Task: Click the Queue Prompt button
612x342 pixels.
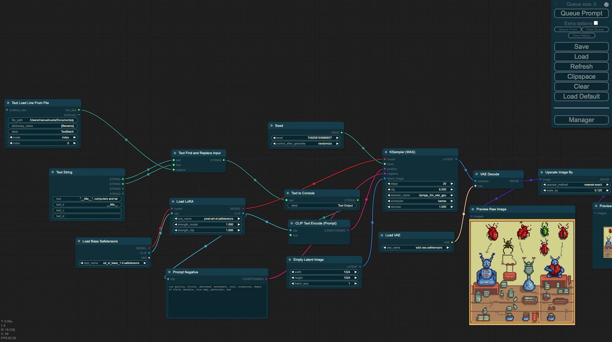Action: (581, 13)
